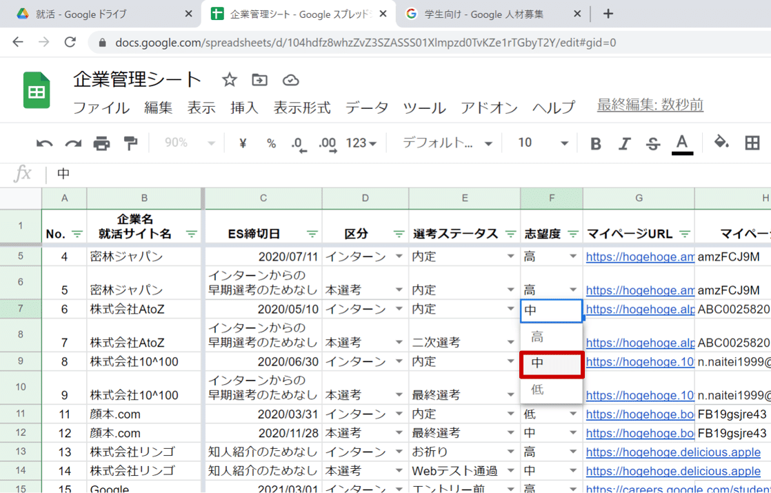This screenshot has height=493, width=771.
Task: Open the 挿入 menu
Action: [244, 108]
